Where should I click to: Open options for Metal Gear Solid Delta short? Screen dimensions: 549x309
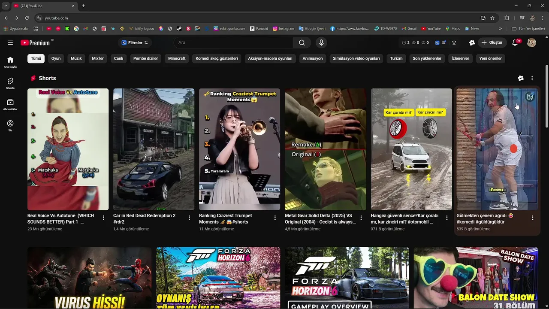click(x=361, y=218)
